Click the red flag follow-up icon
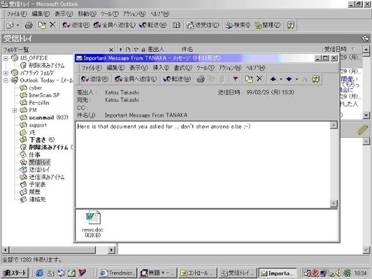The height and width of the screenshot is (279, 372). pos(236,79)
